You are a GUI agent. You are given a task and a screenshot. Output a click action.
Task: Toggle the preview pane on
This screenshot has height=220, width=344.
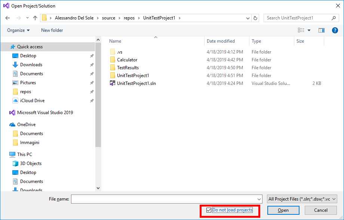(x=321, y=30)
